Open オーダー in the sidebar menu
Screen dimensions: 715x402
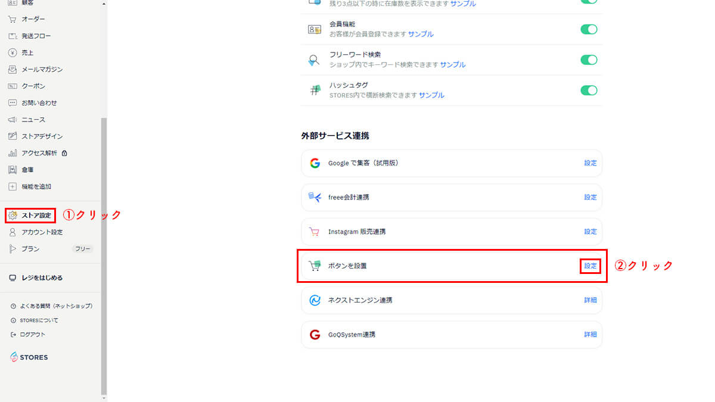[33, 19]
